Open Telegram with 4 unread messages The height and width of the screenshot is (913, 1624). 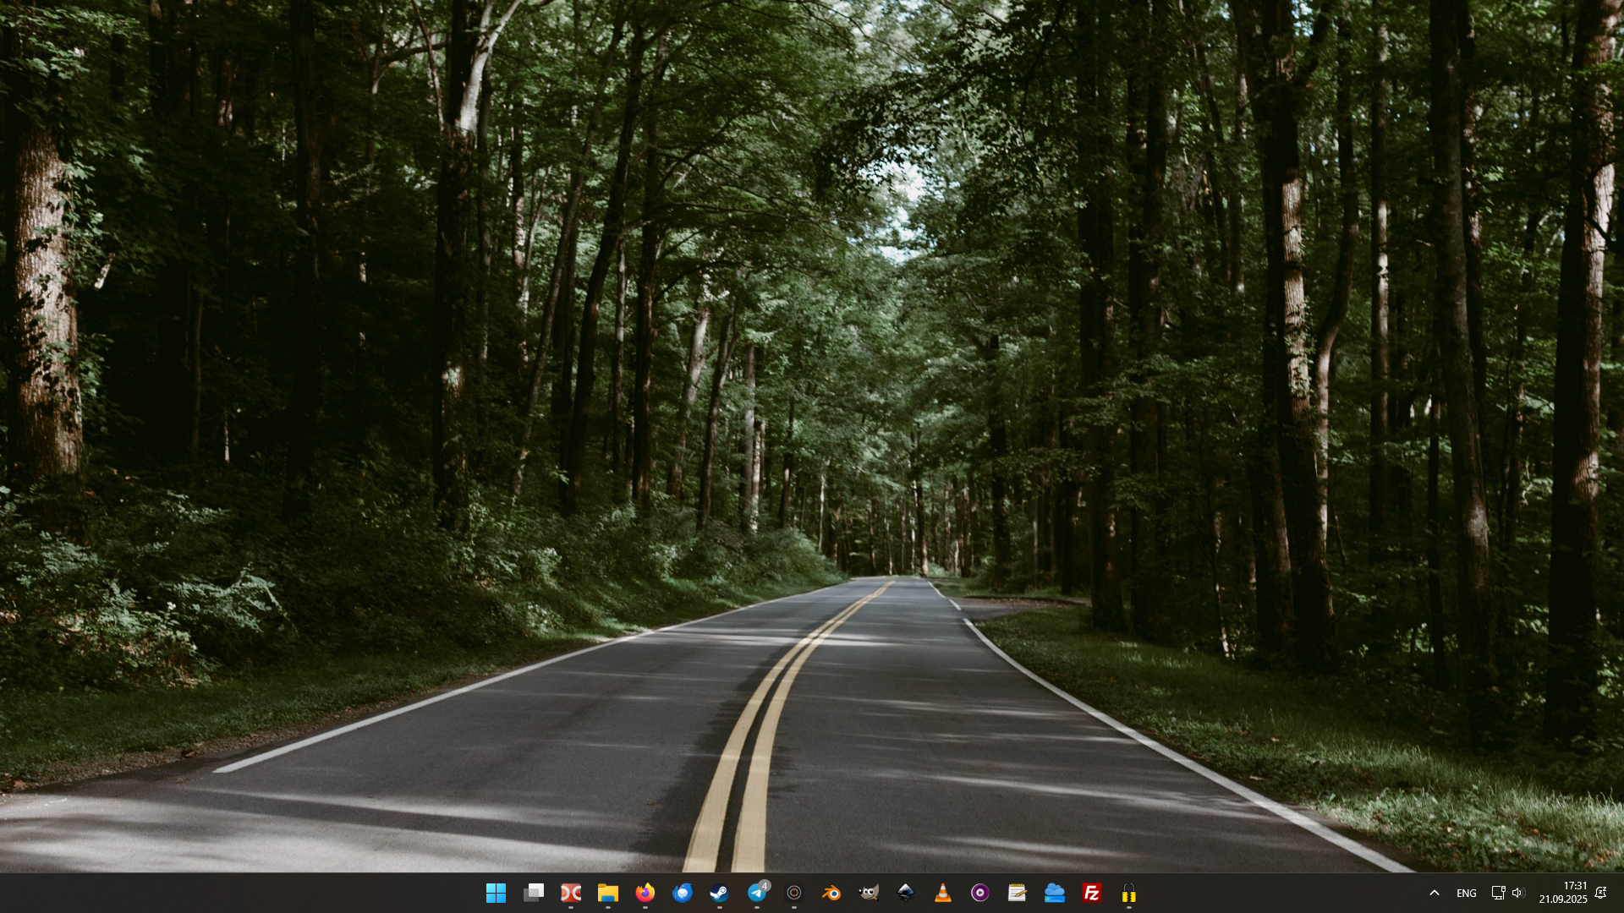[757, 893]
